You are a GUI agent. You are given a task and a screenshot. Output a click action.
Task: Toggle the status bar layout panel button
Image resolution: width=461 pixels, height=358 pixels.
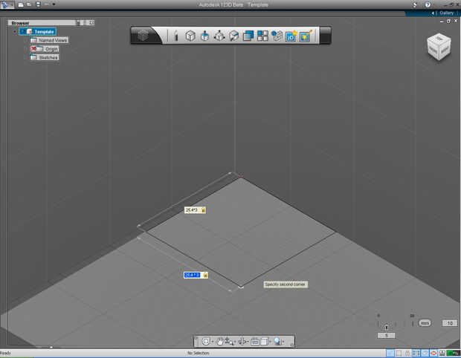tap(416, 353)
